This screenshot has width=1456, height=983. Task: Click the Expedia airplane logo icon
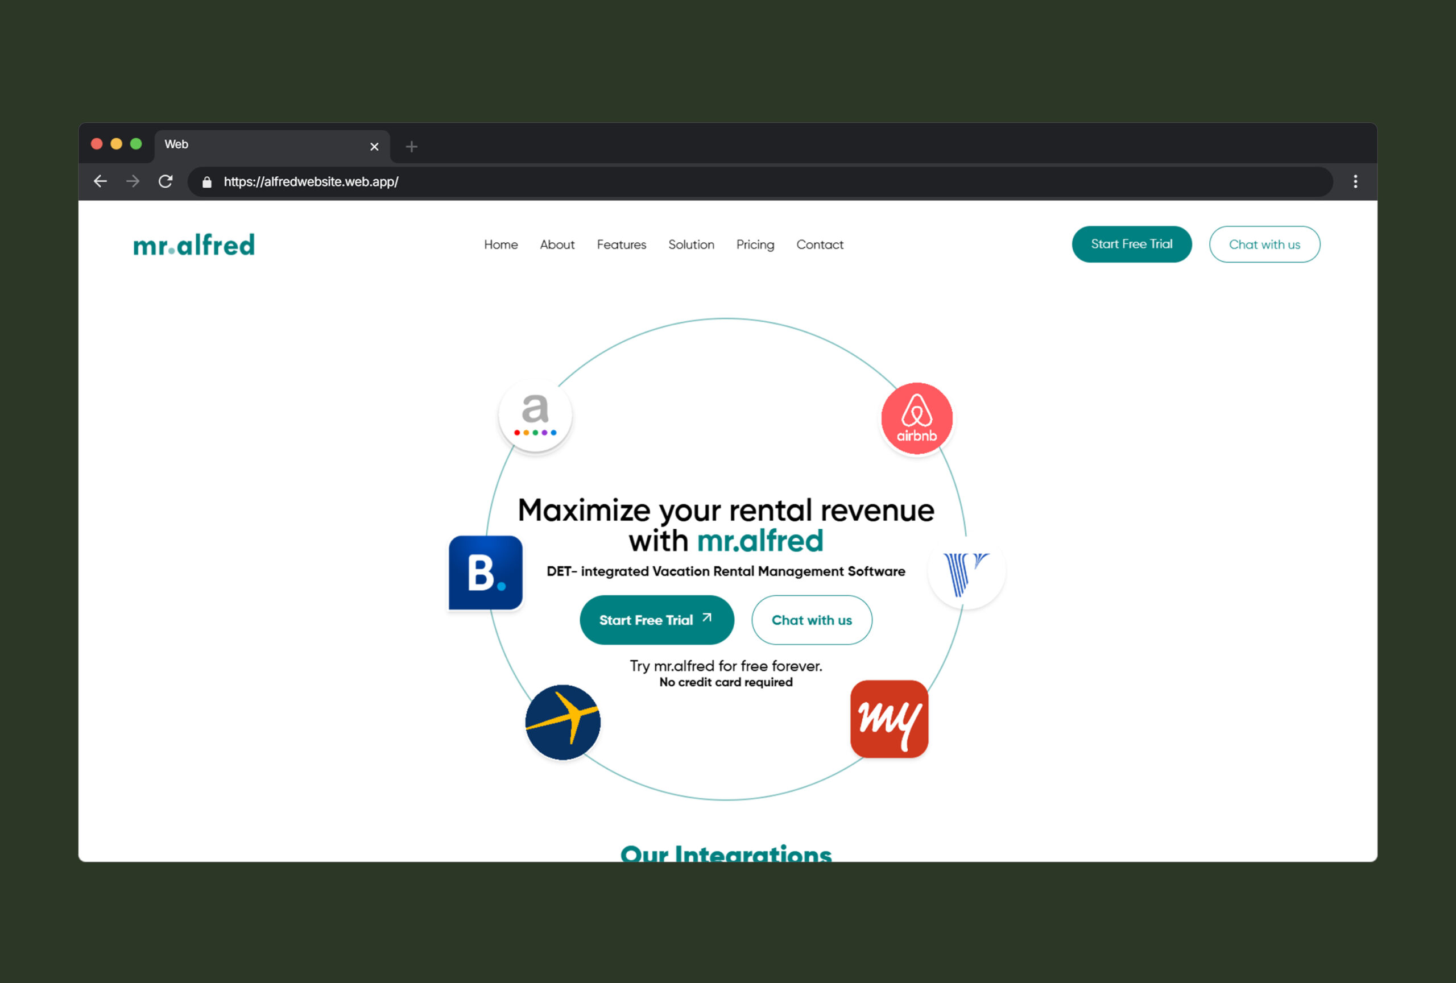(562, 722)
